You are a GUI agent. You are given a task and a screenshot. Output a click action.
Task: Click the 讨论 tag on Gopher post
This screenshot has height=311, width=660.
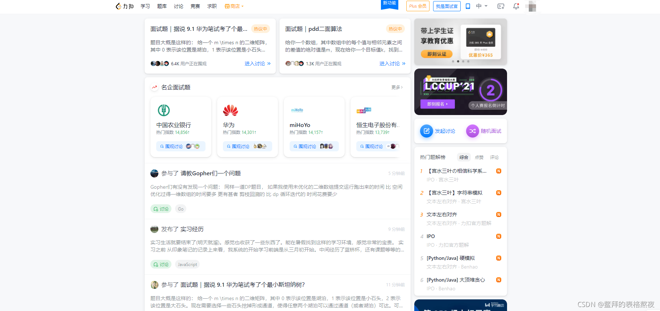pos(161,209)
